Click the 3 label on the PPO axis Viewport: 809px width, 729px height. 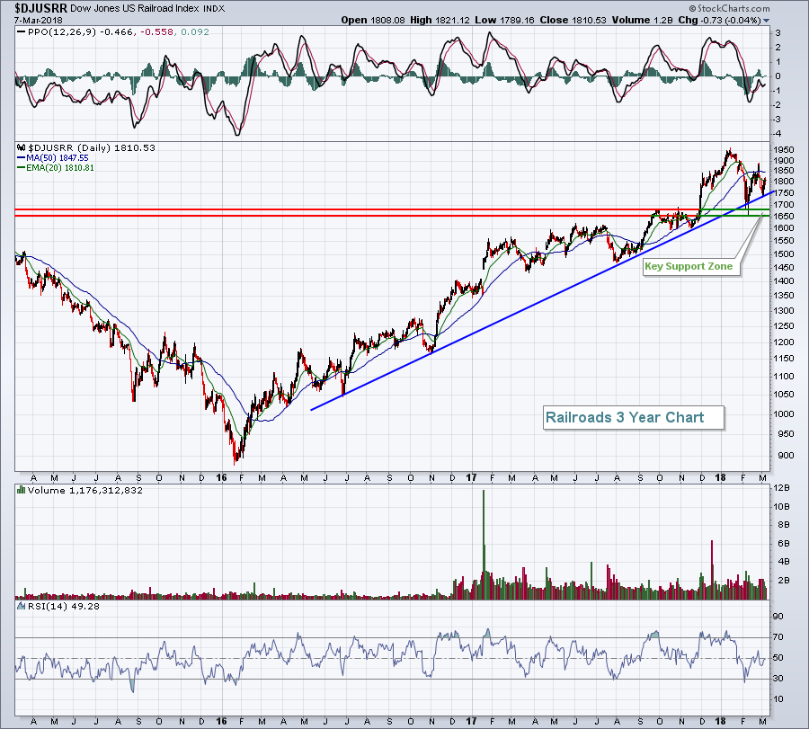click(x=778, y=33)
